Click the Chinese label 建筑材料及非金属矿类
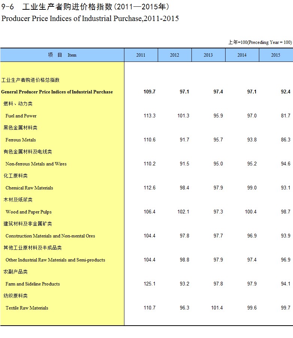 [28, 224]
